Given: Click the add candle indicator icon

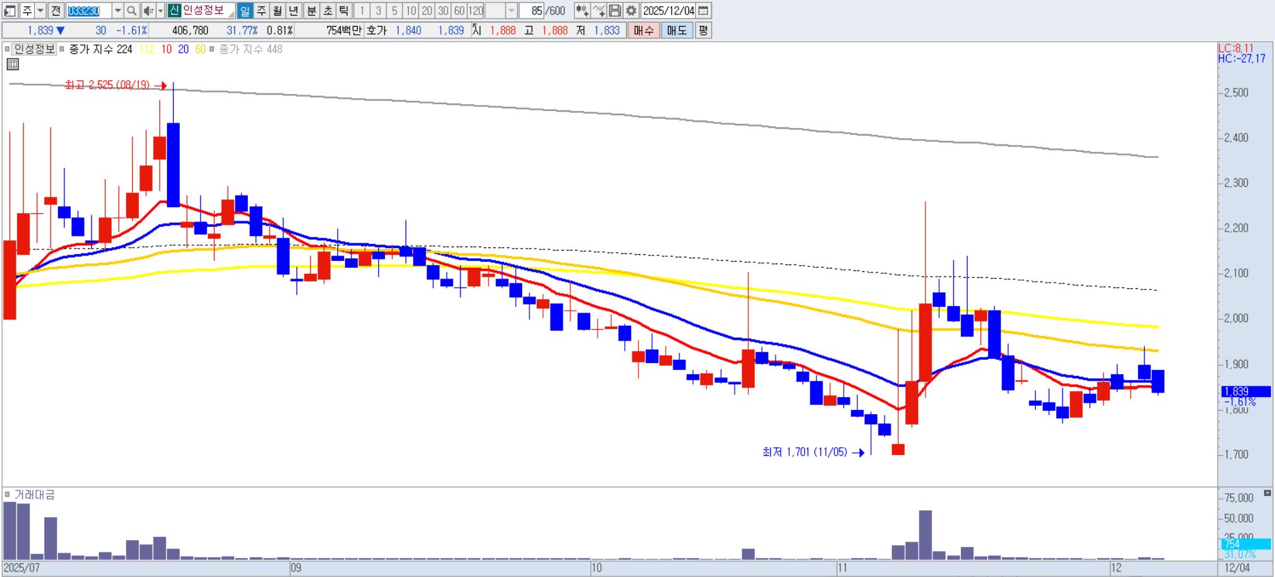Looking at the screenshot, I should point(582,11).
